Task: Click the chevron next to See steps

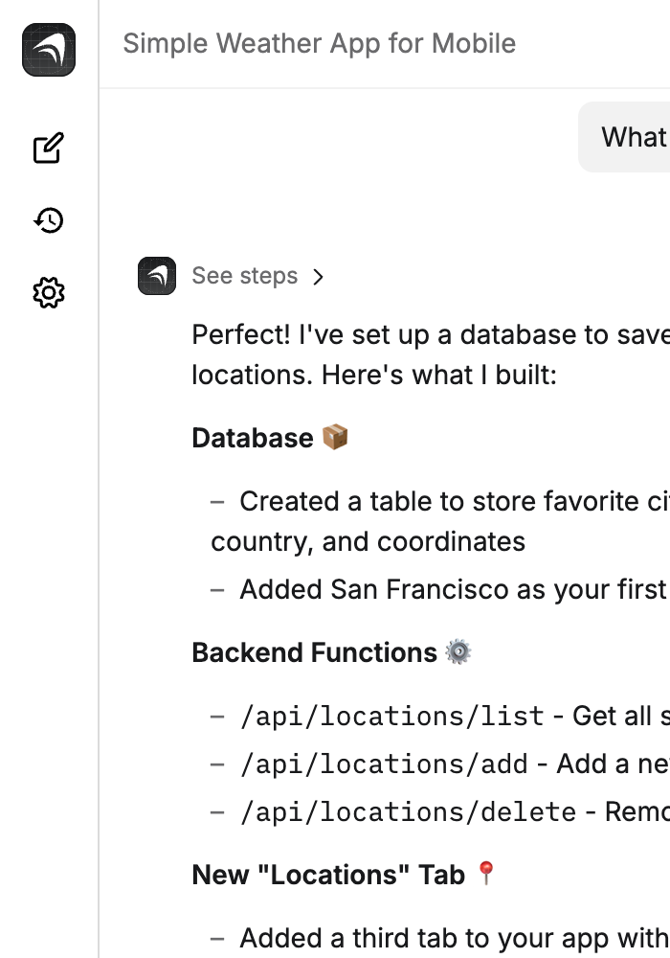Action: [x=317, y=276]
